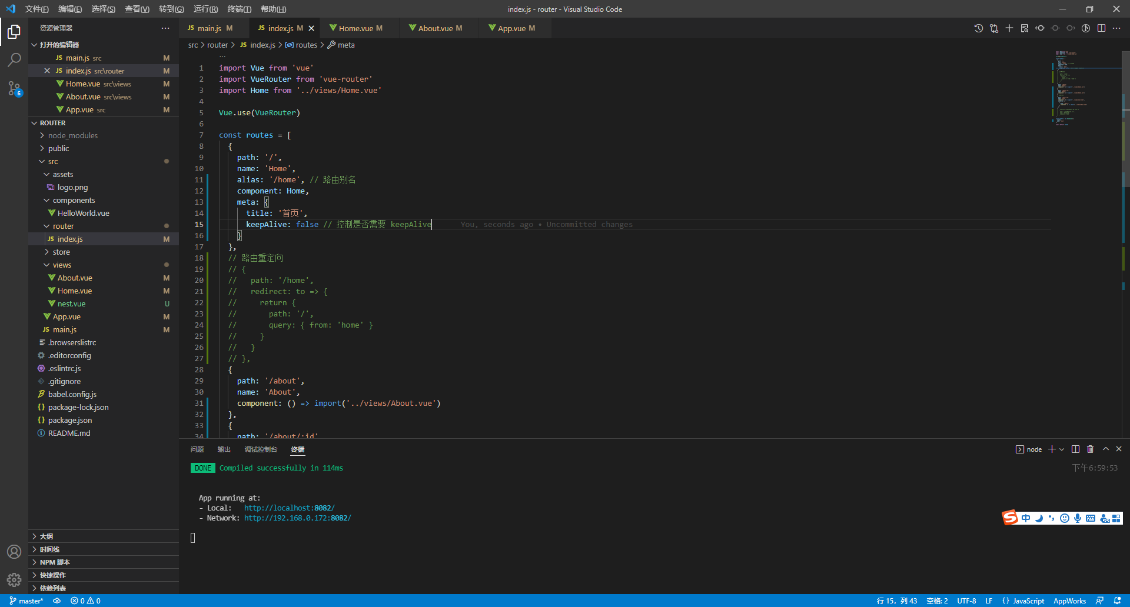The width and height of the screenshot is (1130, 607).
Task: Open the feedback icon in status bar
Action: coord(1099,601)
